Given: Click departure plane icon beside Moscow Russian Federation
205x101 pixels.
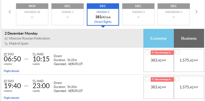Looking at the screenshot, I should pos(6,39).
